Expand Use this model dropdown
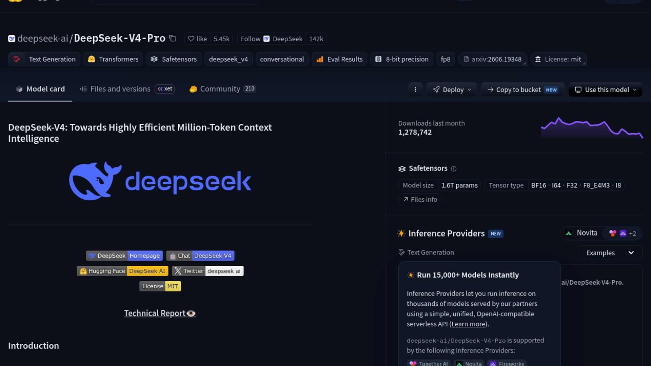This screenshot has width=651, height=366. pyautogui.click(x=606, y=90)
